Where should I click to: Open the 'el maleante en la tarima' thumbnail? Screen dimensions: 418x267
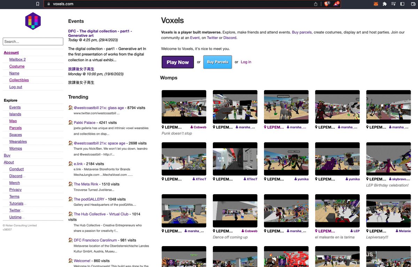coord(337,211)
